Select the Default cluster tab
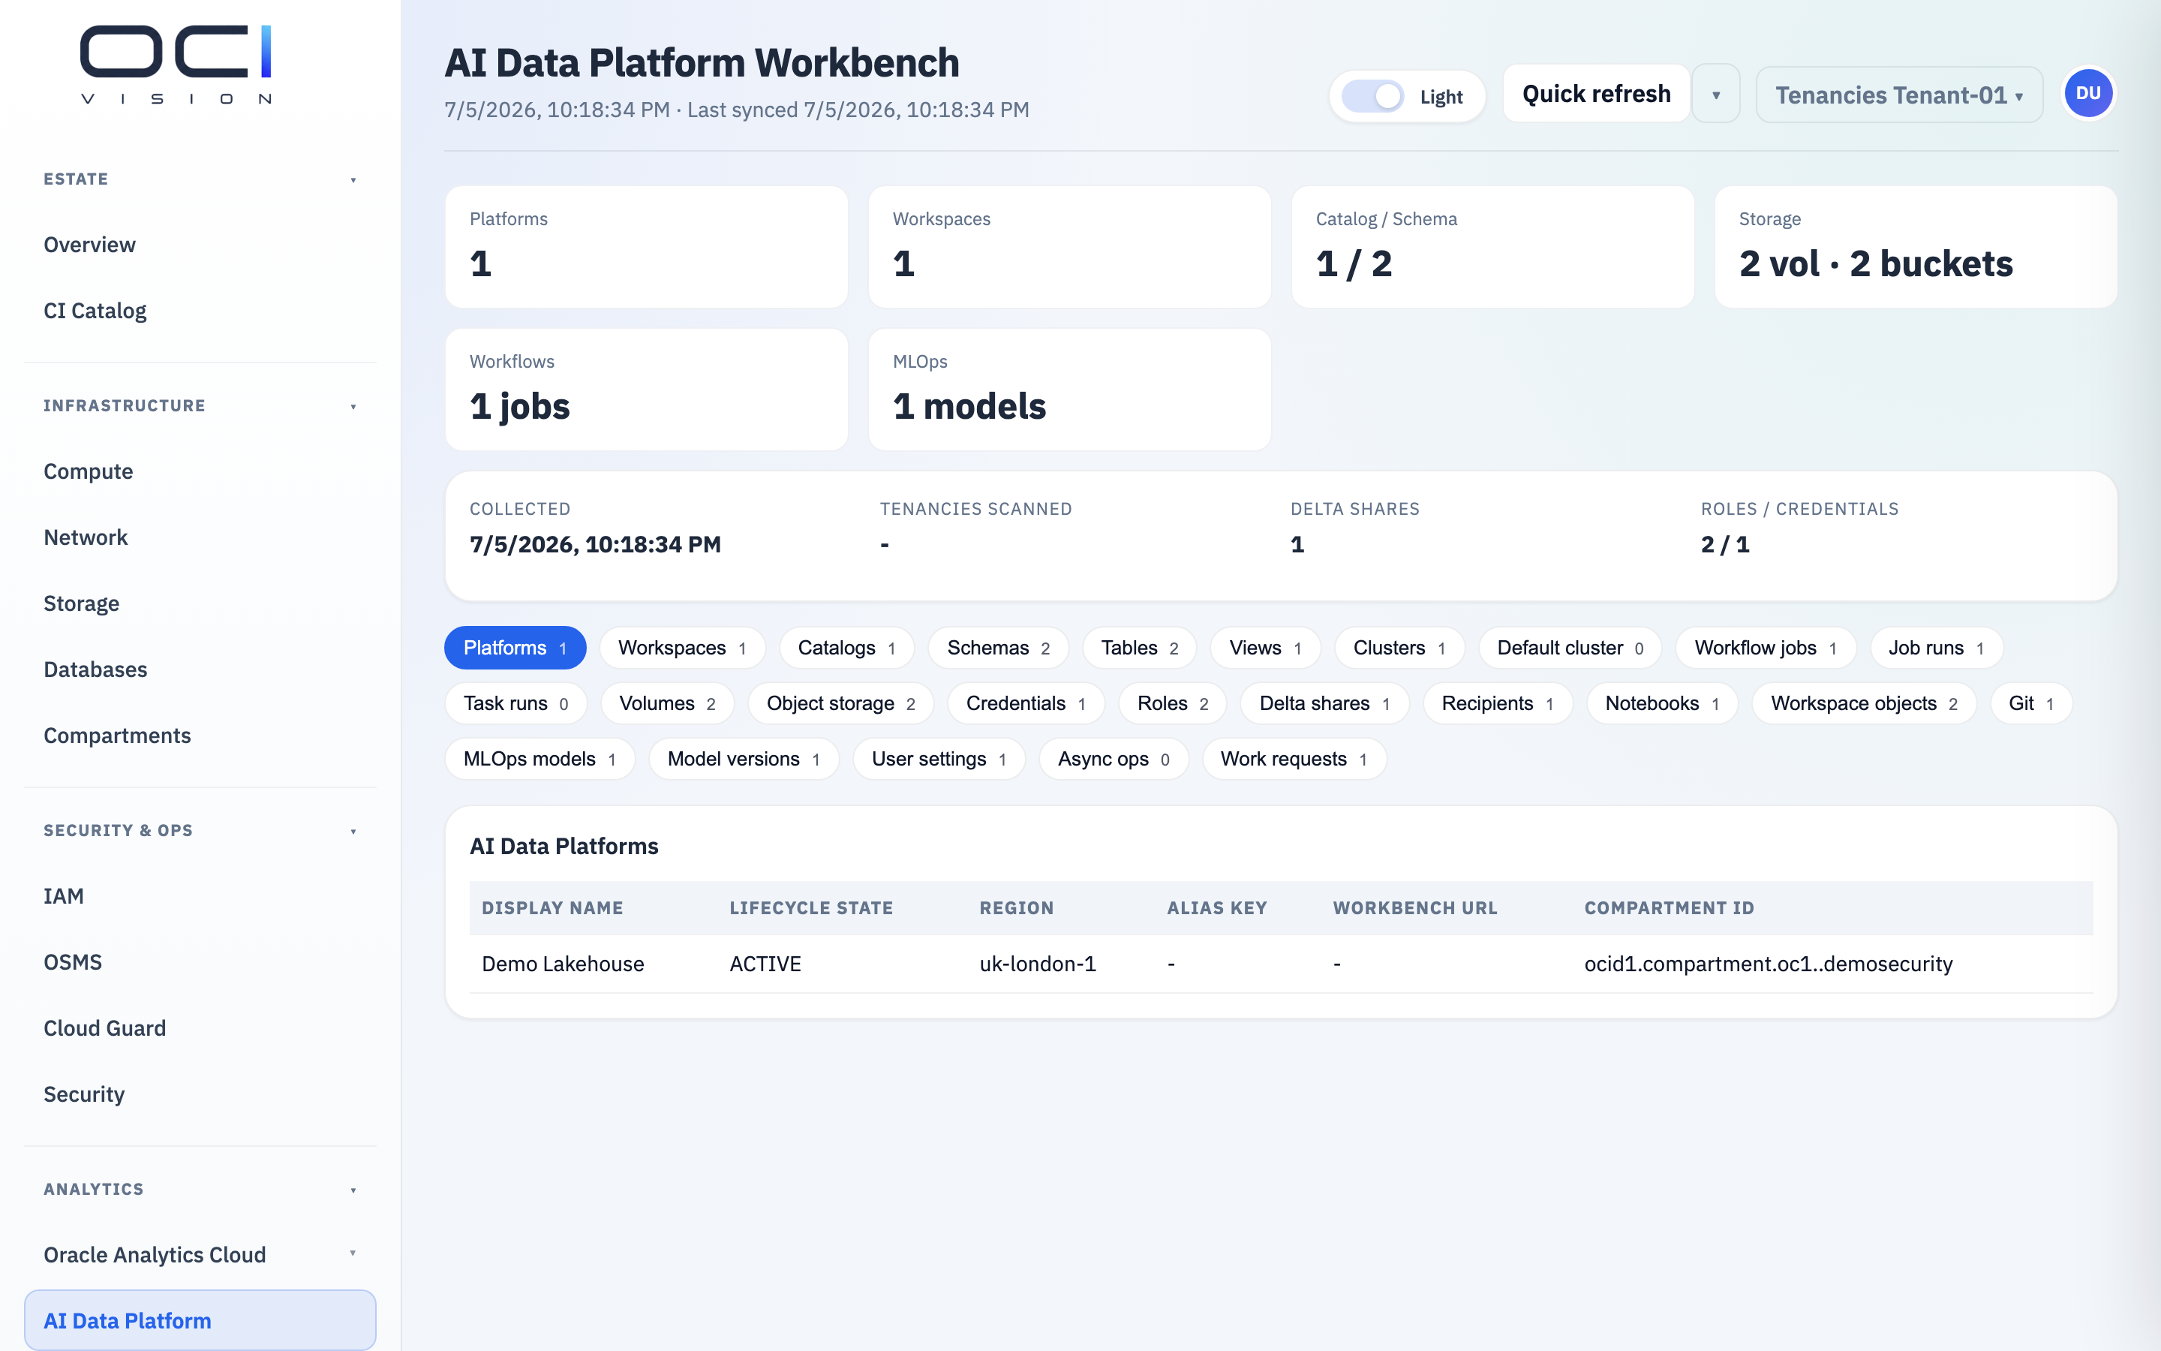Screen dimensions: 2161x1351 [x=1570, y=648]
